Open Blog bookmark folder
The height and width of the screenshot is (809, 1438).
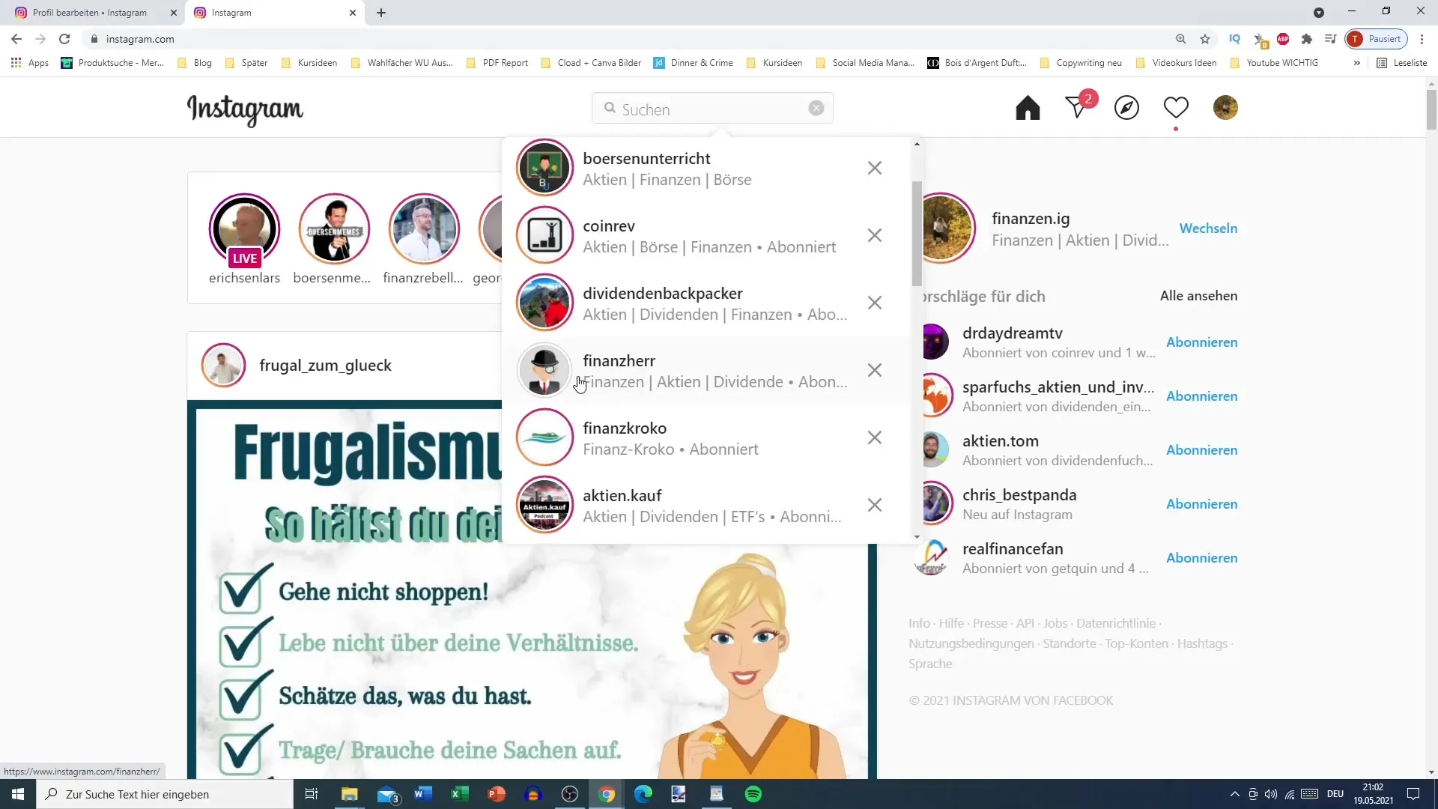(195, 63)
